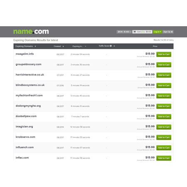This screenshot has width=187, height=187.
Task: Open the groupaldossary.com domain link
Action: click(28, 64)
